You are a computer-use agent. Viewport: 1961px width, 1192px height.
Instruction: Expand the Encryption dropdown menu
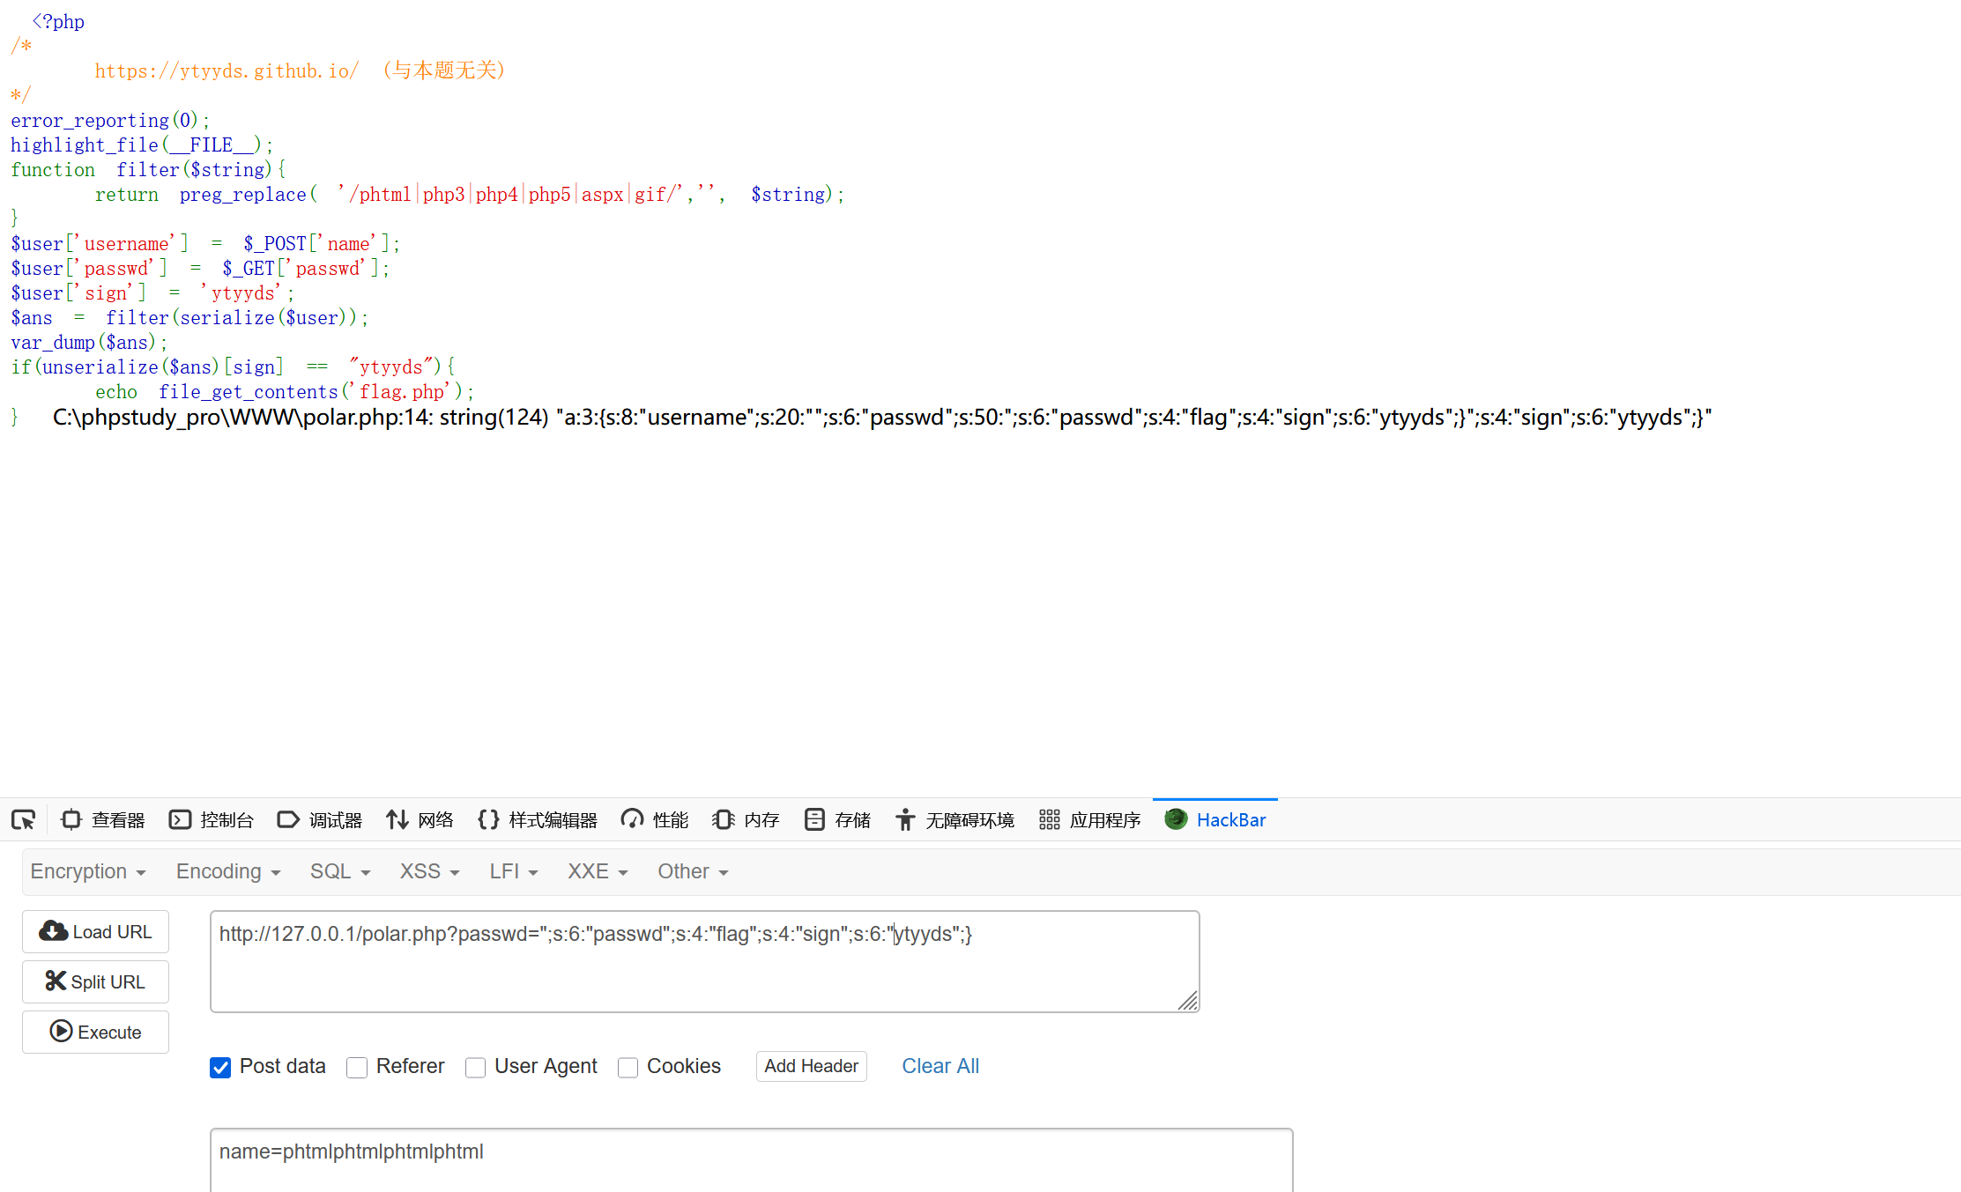click(88, 871)
